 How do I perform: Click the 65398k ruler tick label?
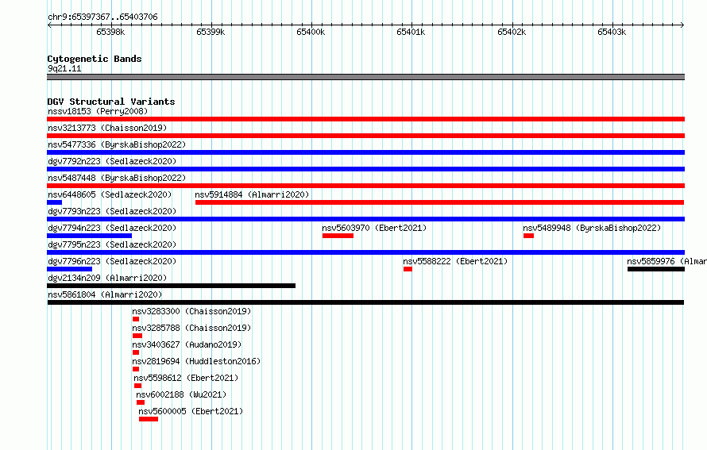tap(110, 32)
